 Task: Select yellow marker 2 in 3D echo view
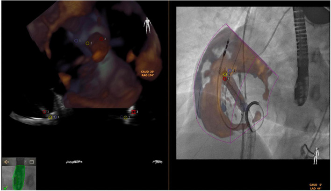[x=87, y=43]
